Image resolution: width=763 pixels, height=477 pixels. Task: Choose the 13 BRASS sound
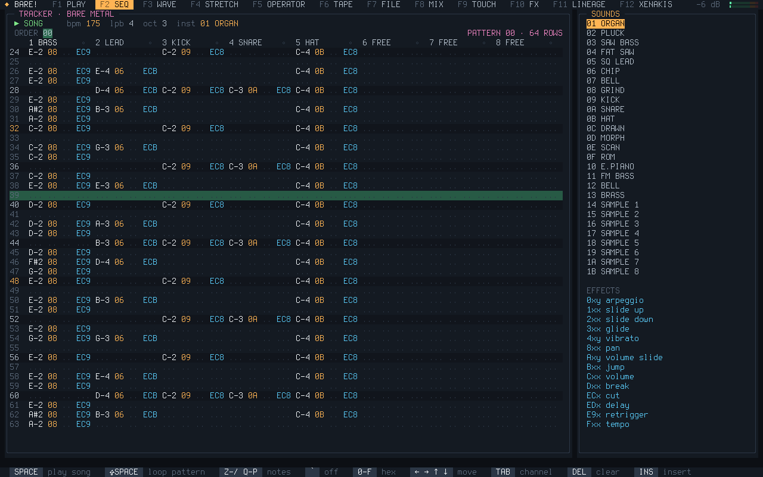(606, 195)
